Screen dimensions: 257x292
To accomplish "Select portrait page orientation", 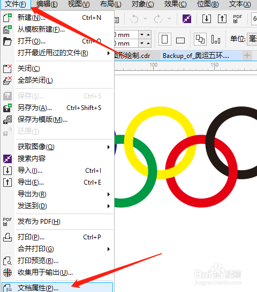I will click(165, 39).
